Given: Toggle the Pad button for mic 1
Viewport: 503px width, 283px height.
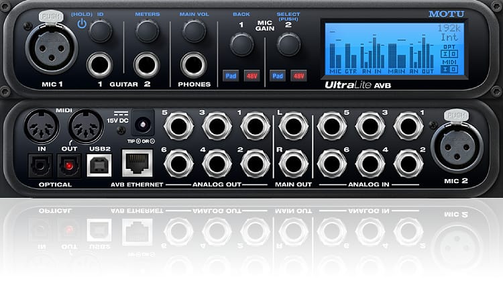Looking at the screenshot, I should coord(230,76).
